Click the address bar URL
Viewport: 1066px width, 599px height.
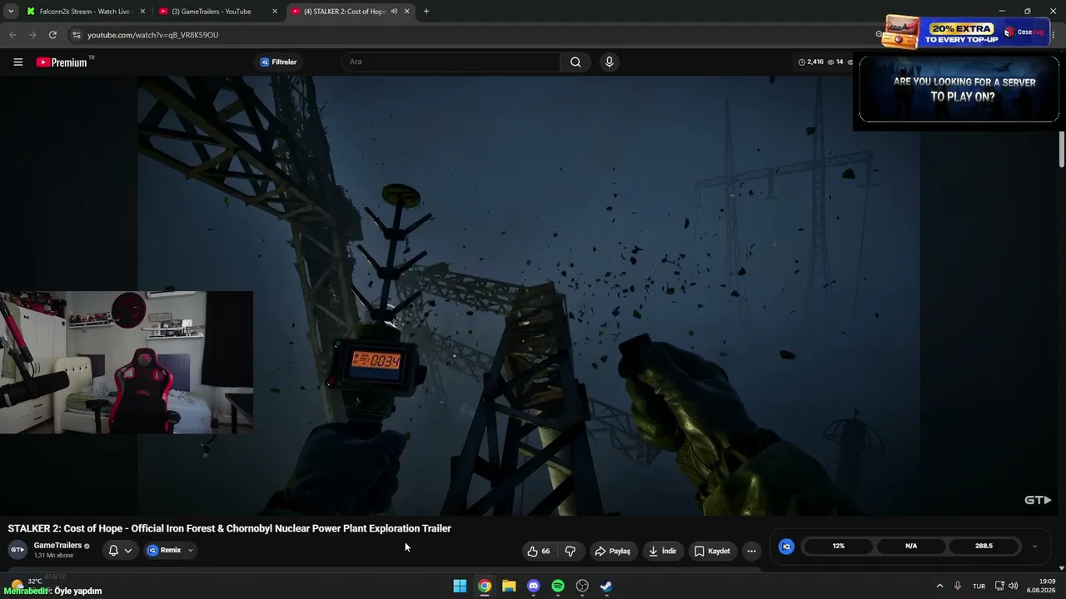pos(153,35)
